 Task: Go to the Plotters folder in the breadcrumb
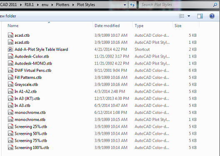point(62,5)
